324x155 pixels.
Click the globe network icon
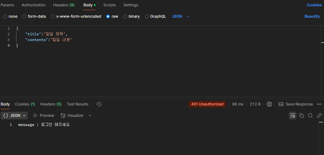(269, 104)
